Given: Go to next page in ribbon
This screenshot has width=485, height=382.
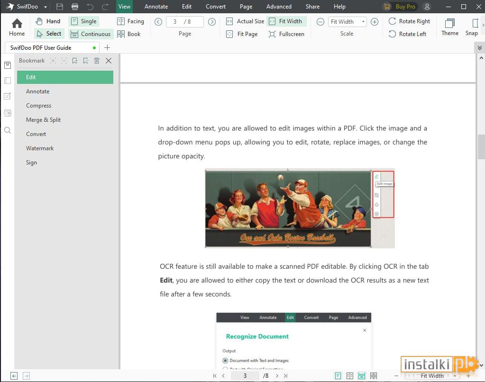Looking at the screenshot, I should [212, 22].
